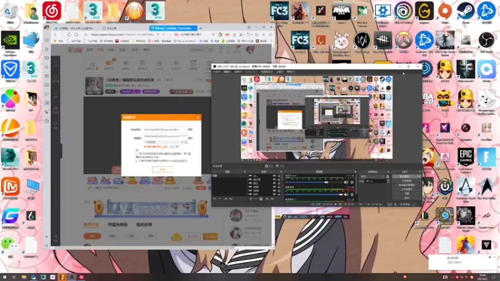Remove the selected OBS source
Image resolution: width=500 pixels, height=281 pixels.
256,199
